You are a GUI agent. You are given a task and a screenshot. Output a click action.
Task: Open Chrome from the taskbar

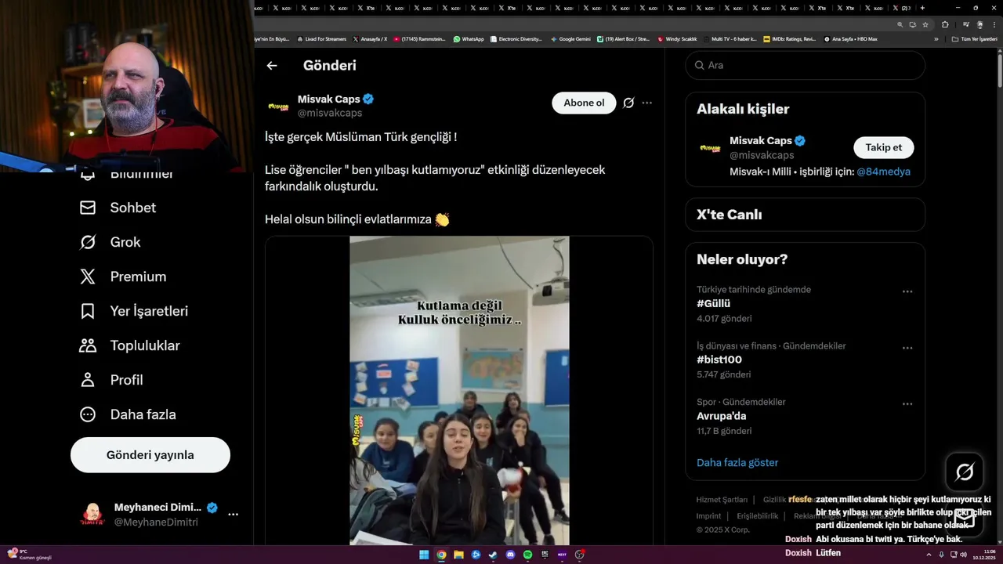point(441,555)
